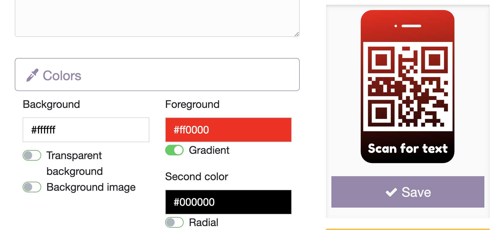The width and height of the screenshot is (496, 230).
Task: Turn on the Radial gradient toggle
Action: (x=174, y=222)
